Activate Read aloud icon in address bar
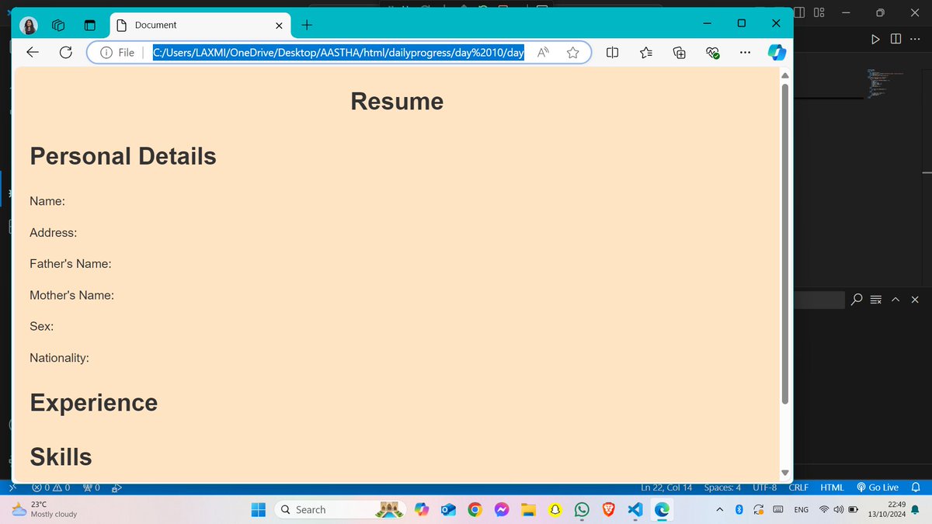This screenshot has height=524, width=932. coord(544,52)
